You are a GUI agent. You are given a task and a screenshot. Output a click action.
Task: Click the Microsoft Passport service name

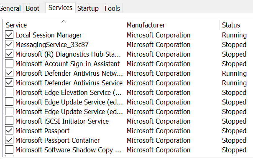pyautogui.click(x=42, y=131)
